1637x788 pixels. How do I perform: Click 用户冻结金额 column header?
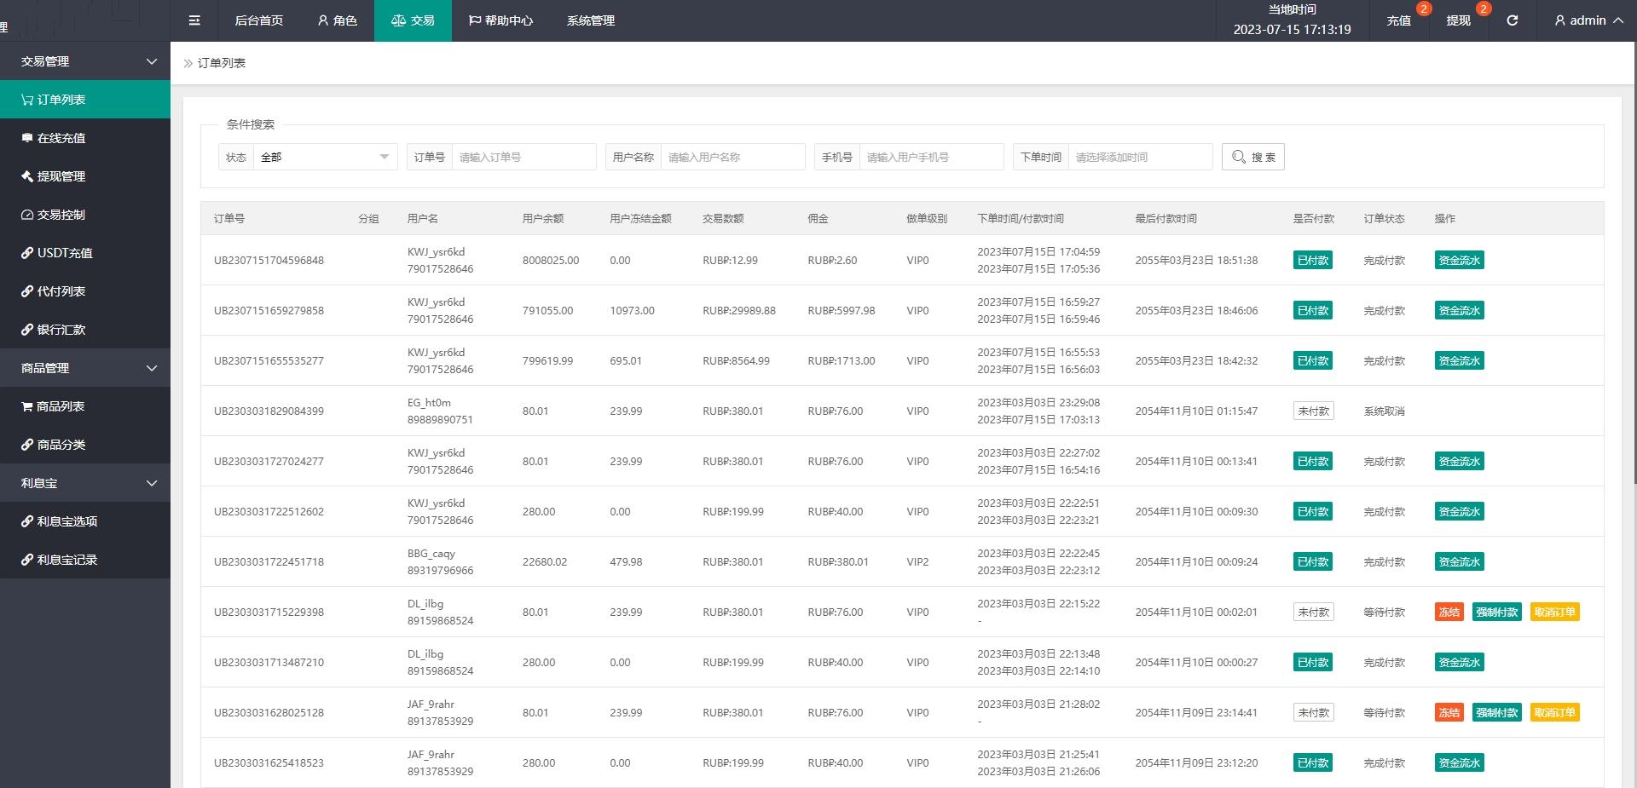(640, 219)
